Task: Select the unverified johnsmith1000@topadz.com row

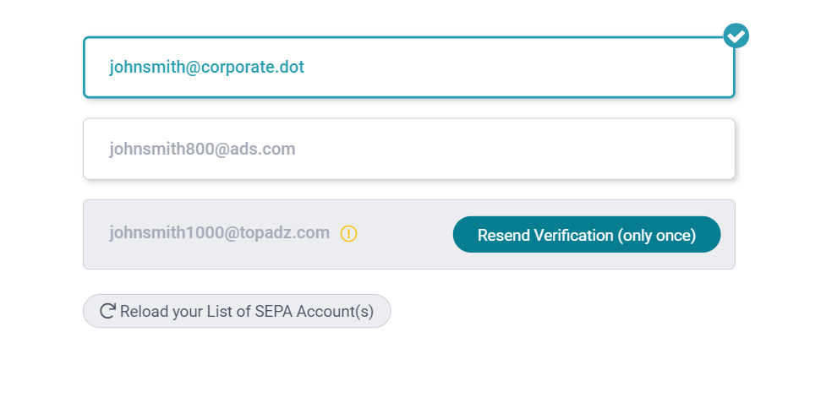Action: pos(409,234)
